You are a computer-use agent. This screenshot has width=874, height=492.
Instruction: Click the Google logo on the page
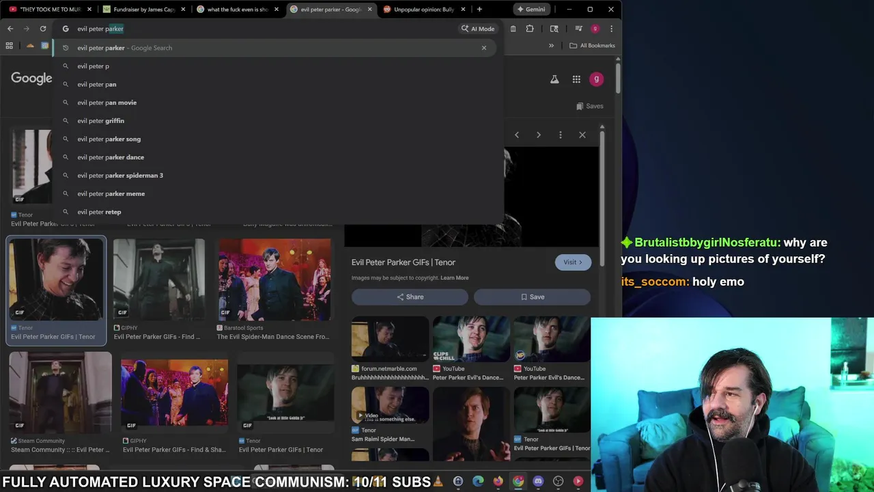(31, 78)
